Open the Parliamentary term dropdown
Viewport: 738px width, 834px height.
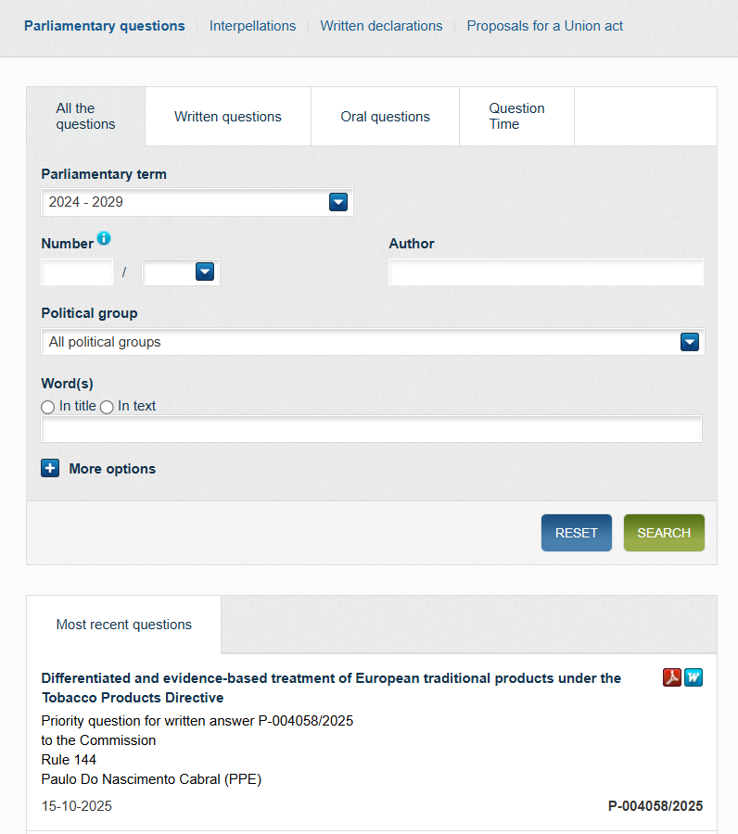tap(337, 202)
